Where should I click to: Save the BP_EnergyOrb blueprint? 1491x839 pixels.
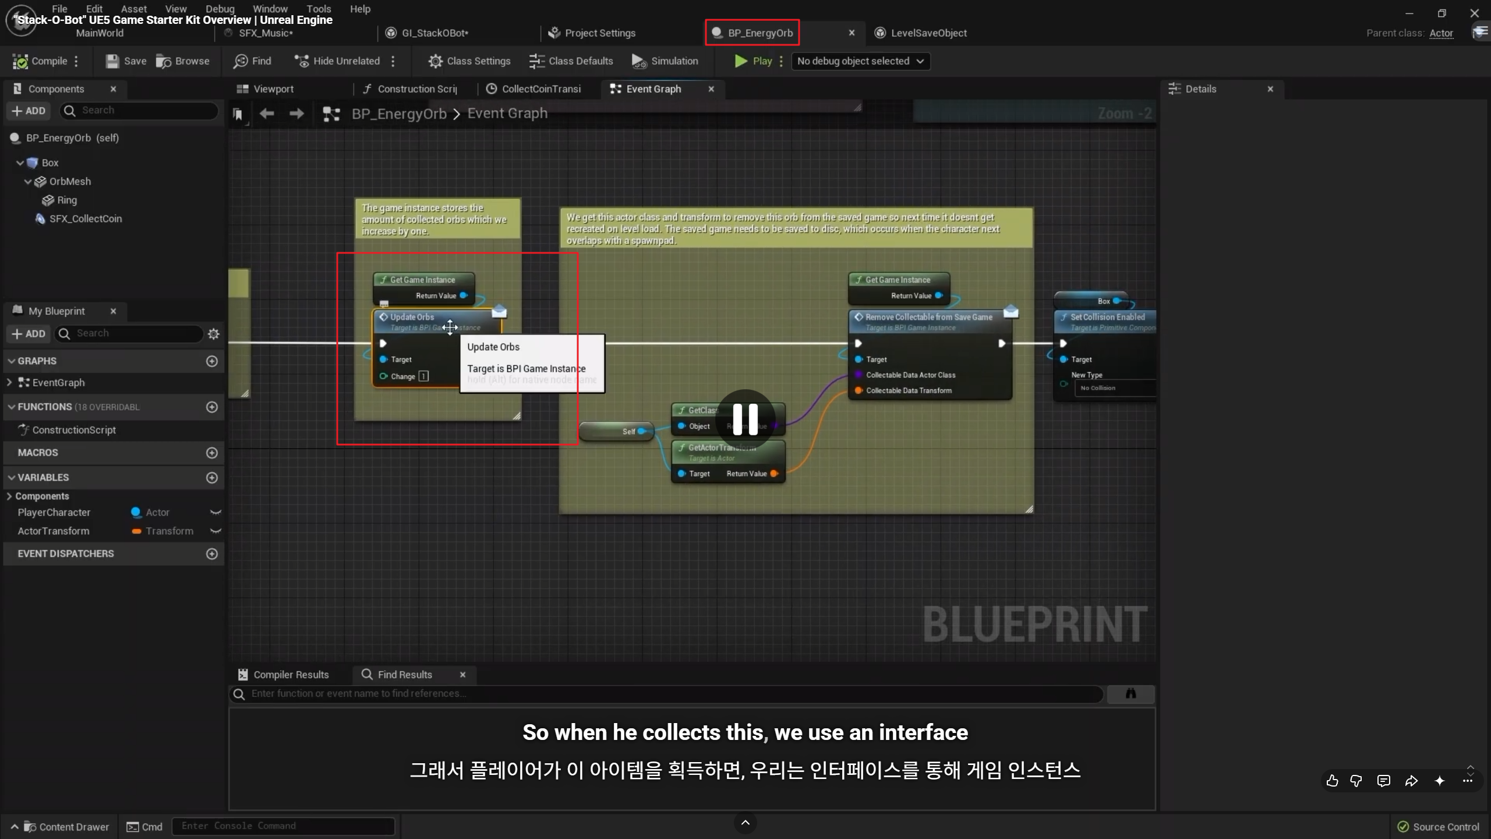point(126,61)
